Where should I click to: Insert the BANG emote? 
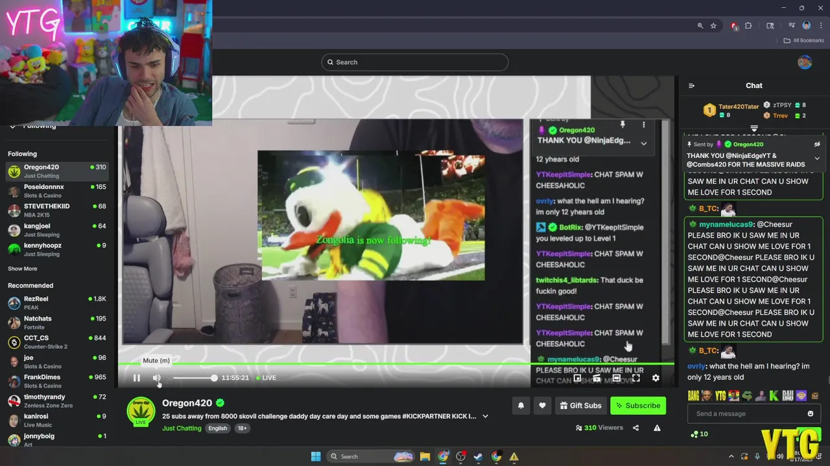693,395
